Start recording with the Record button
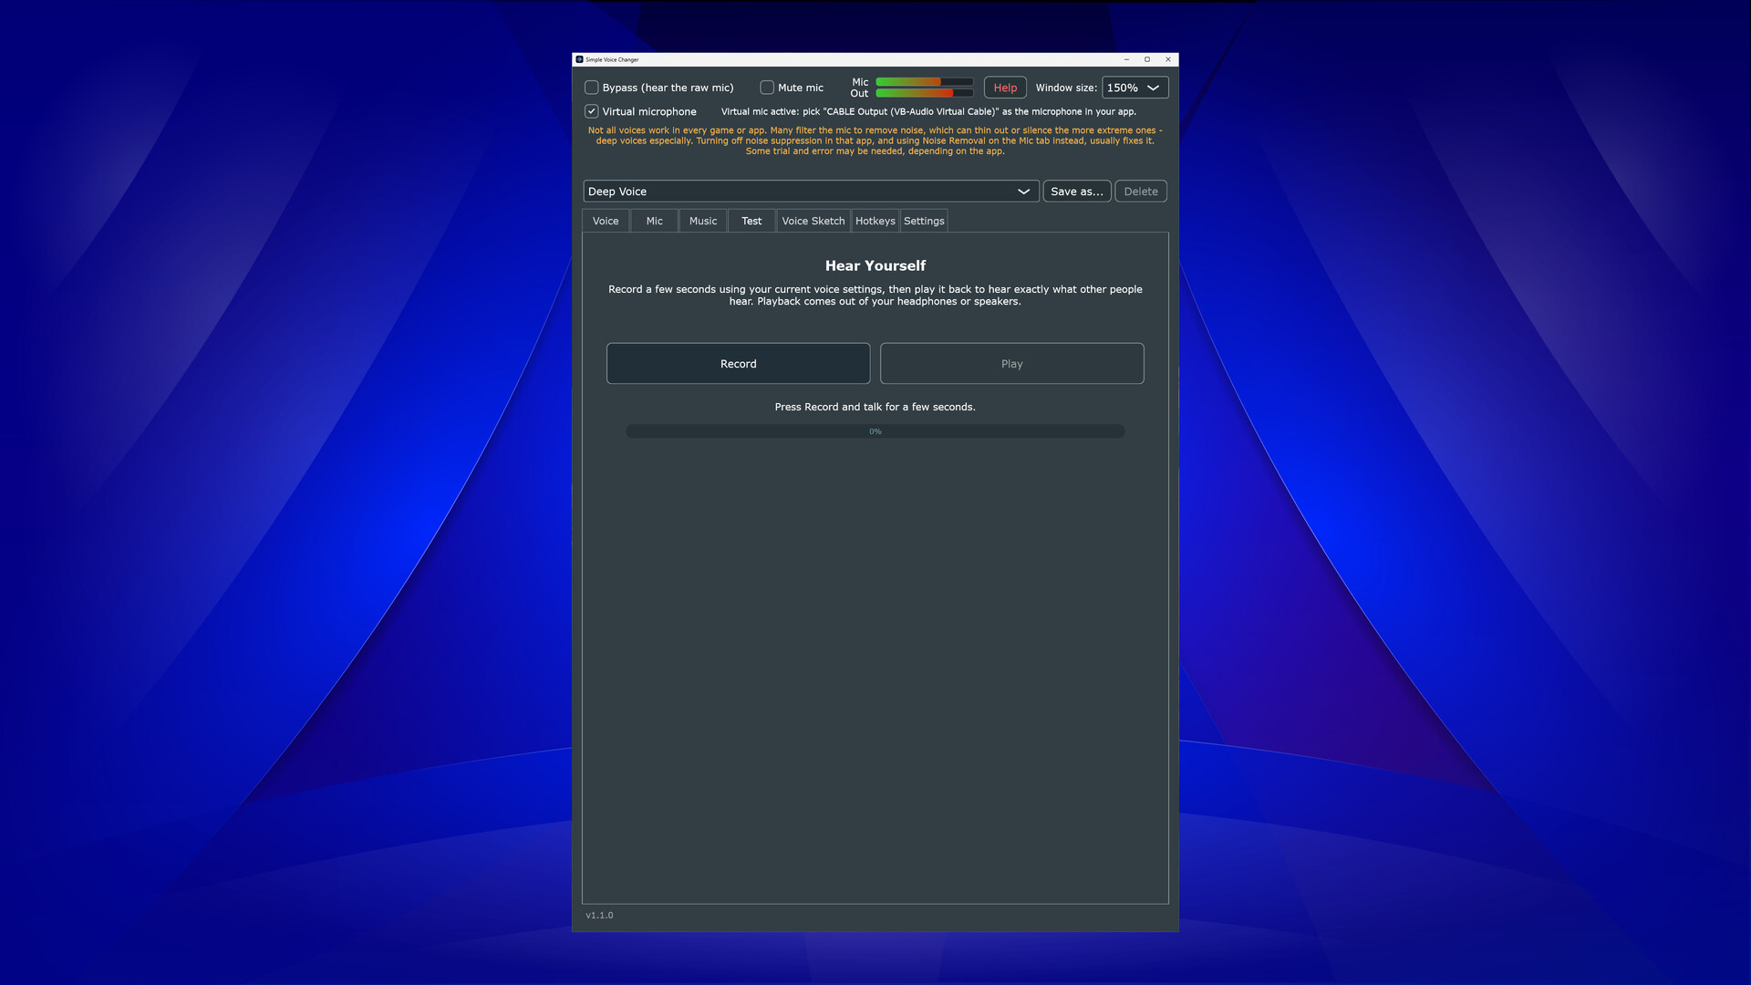 click(739, 364)
